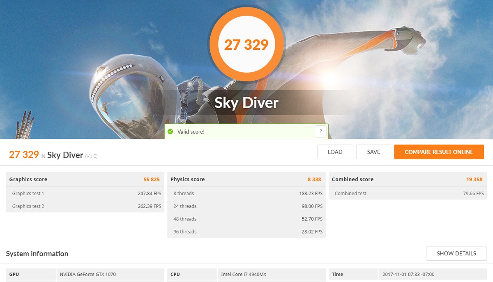The height and width of the screenshot is (282, 493).
Task: Expand system info with SHOW DETAILS
Action: pos(456,253)
